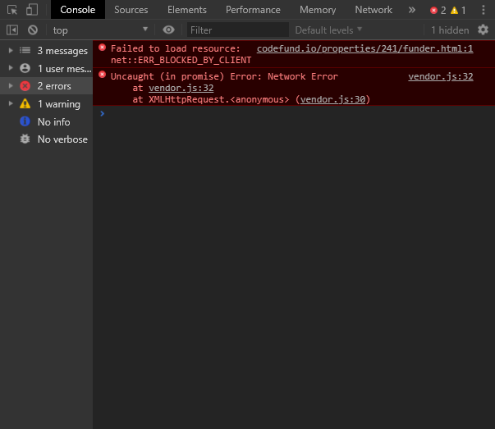Activate the inspect element picker icon
Image resolution: width=495 pixels, height=429 pixels.
point(12,10)
